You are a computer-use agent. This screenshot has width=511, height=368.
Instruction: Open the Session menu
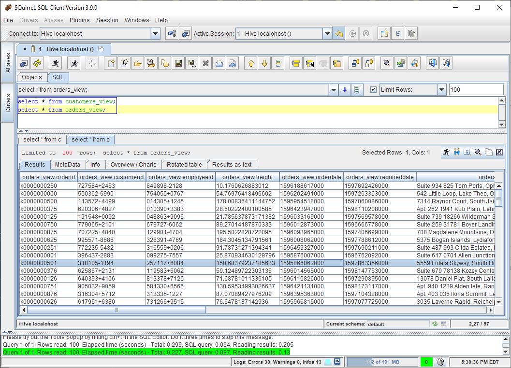point(107,20)
